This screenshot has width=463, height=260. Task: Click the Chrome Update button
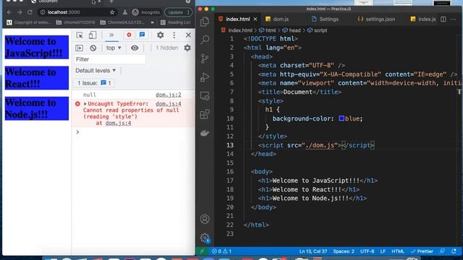tap(178, 12)
